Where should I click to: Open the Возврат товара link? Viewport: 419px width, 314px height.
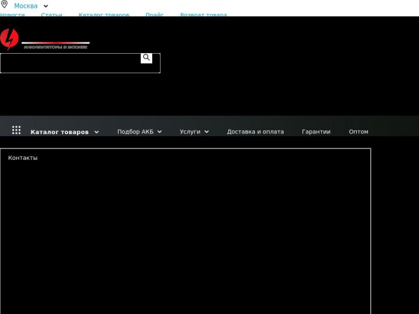tap(203, 15)
